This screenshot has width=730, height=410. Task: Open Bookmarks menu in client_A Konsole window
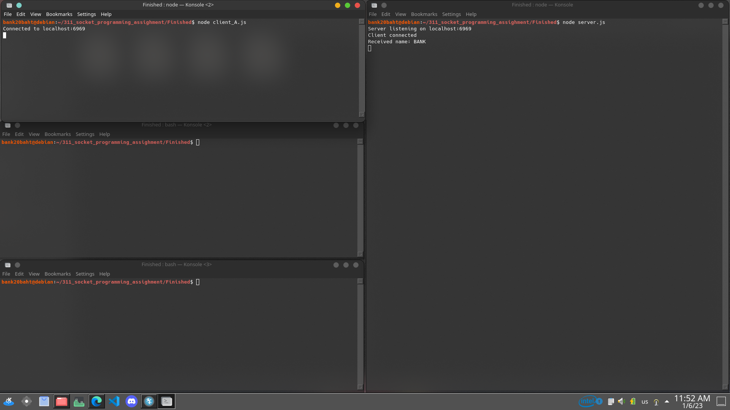[59, 14]
